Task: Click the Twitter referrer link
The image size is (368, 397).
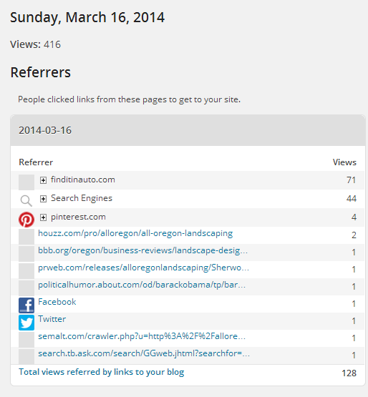Action: [x=52, y=319]
